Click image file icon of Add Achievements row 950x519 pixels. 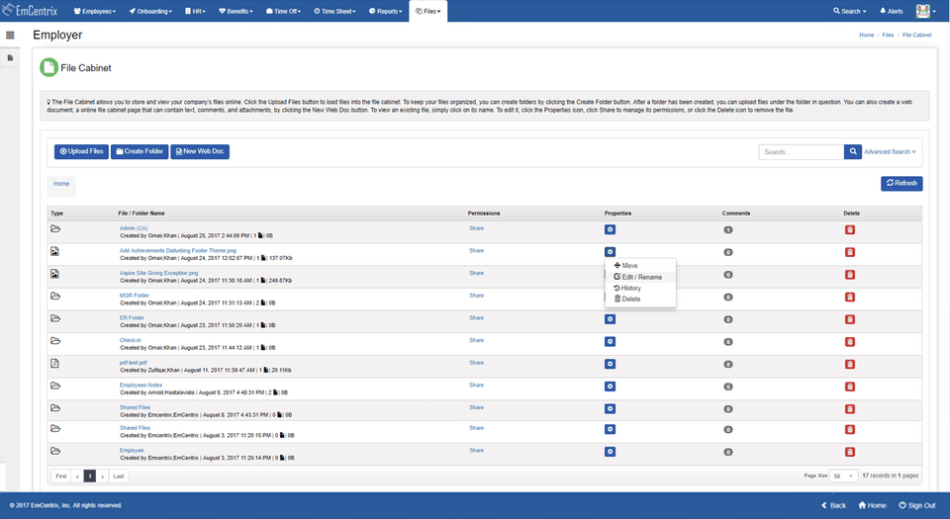pos(54,251)
